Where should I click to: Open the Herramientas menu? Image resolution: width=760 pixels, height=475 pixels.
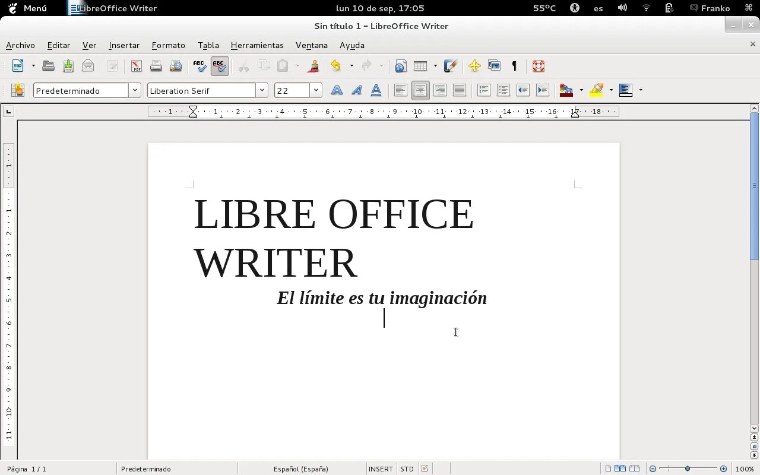257,45
